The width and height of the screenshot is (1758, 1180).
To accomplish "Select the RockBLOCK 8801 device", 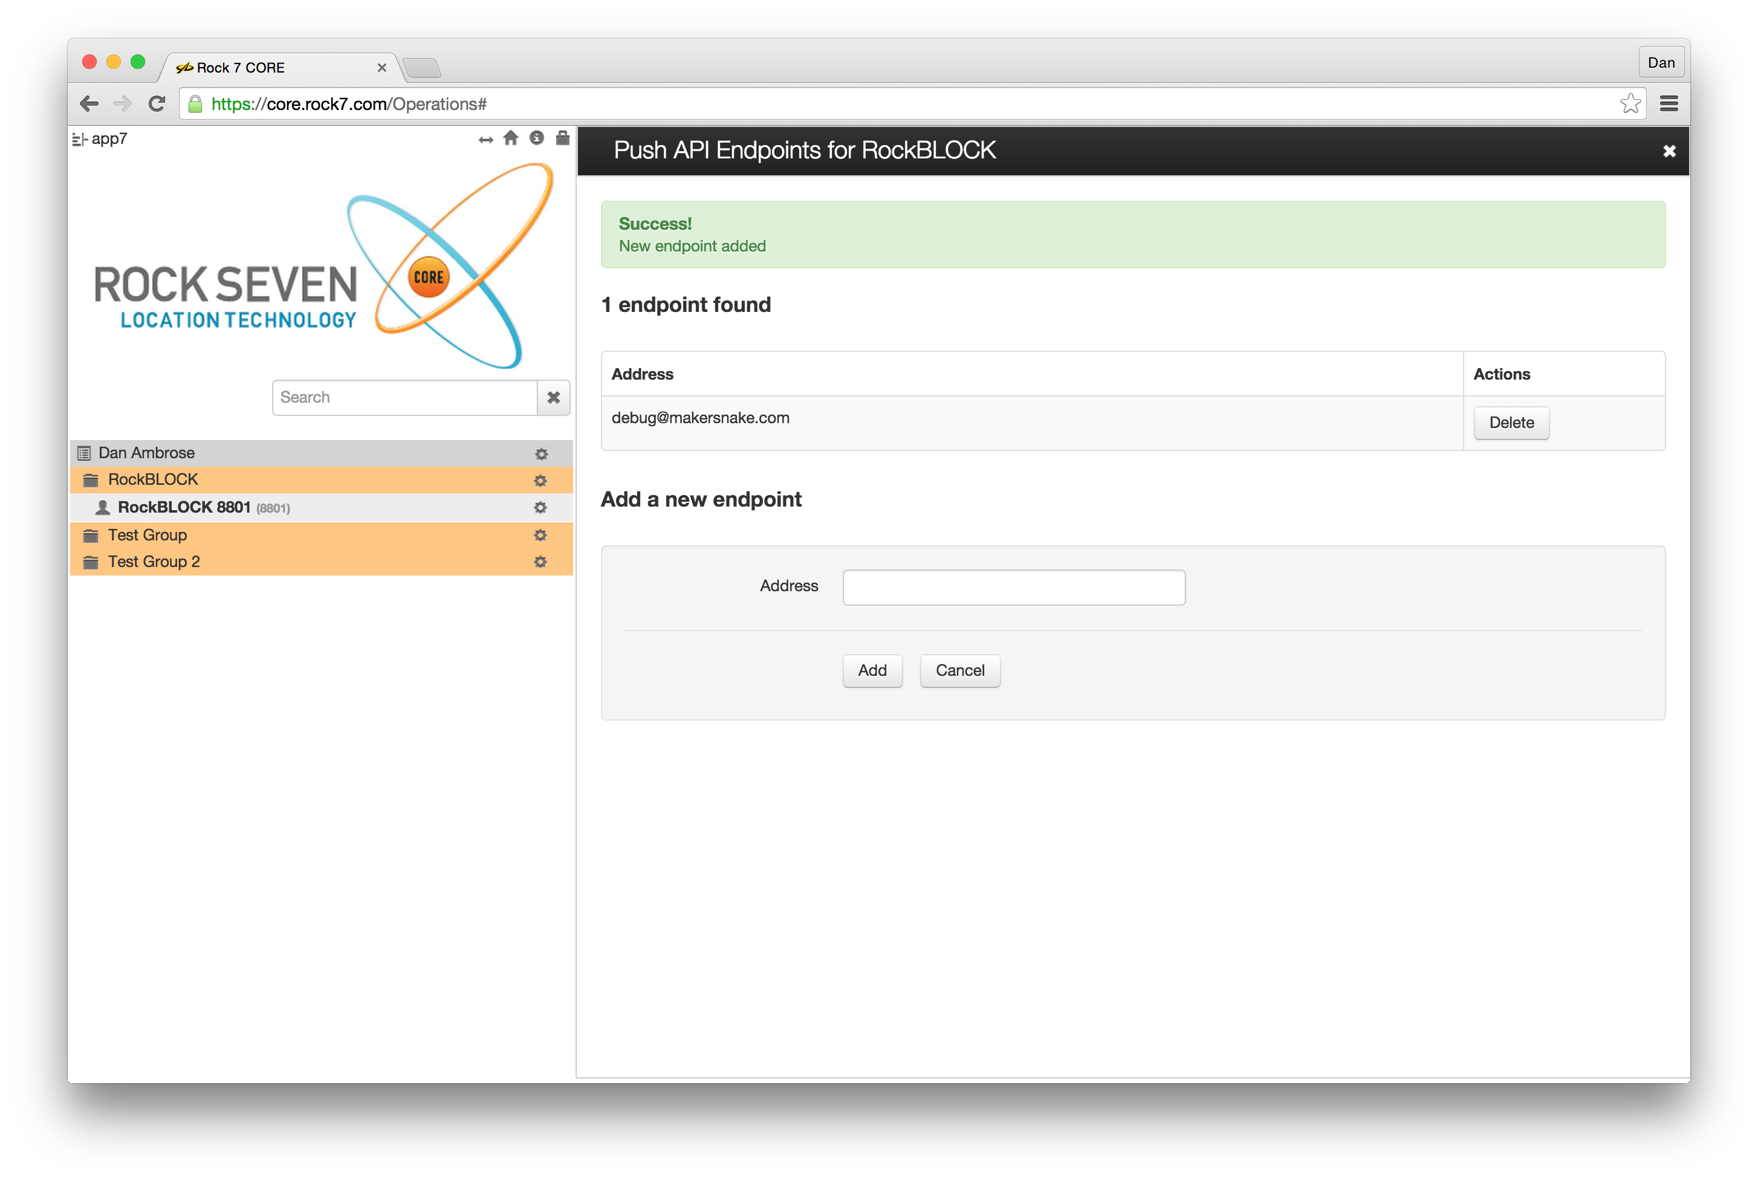I will (322, 507).
